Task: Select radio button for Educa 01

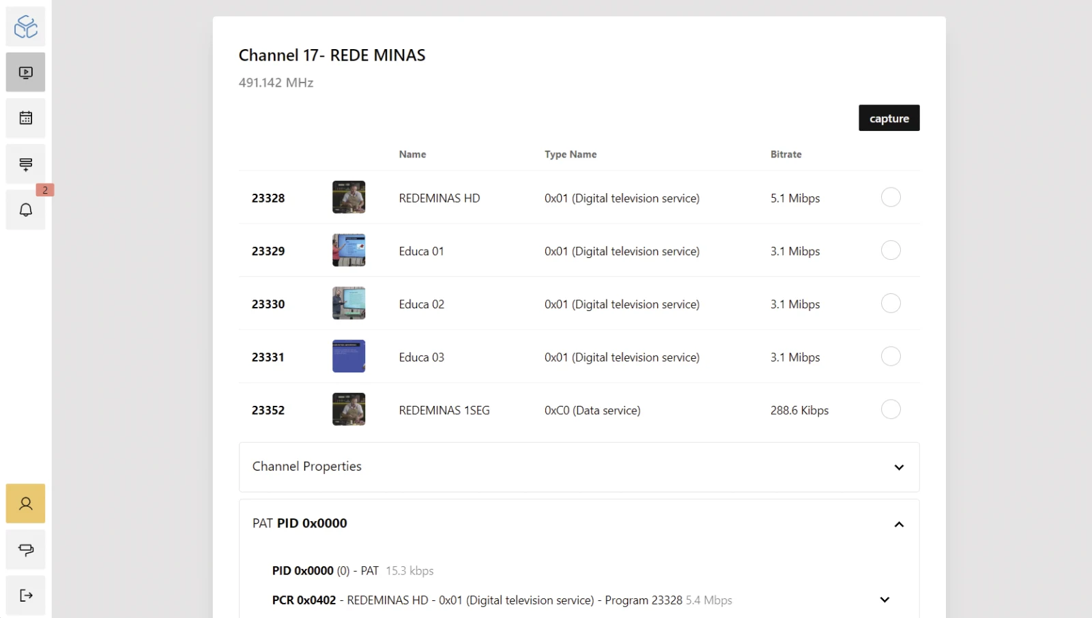Action: (x=891, y=250)
